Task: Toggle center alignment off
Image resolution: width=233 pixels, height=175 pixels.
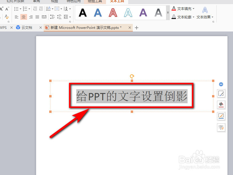Action: 23,17
